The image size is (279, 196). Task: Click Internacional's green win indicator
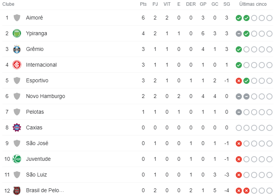(238, 65)
